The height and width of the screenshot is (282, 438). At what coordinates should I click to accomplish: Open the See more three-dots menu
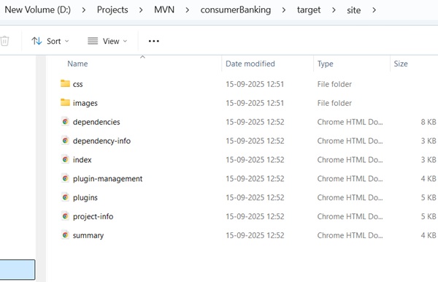tap(153, 41)
